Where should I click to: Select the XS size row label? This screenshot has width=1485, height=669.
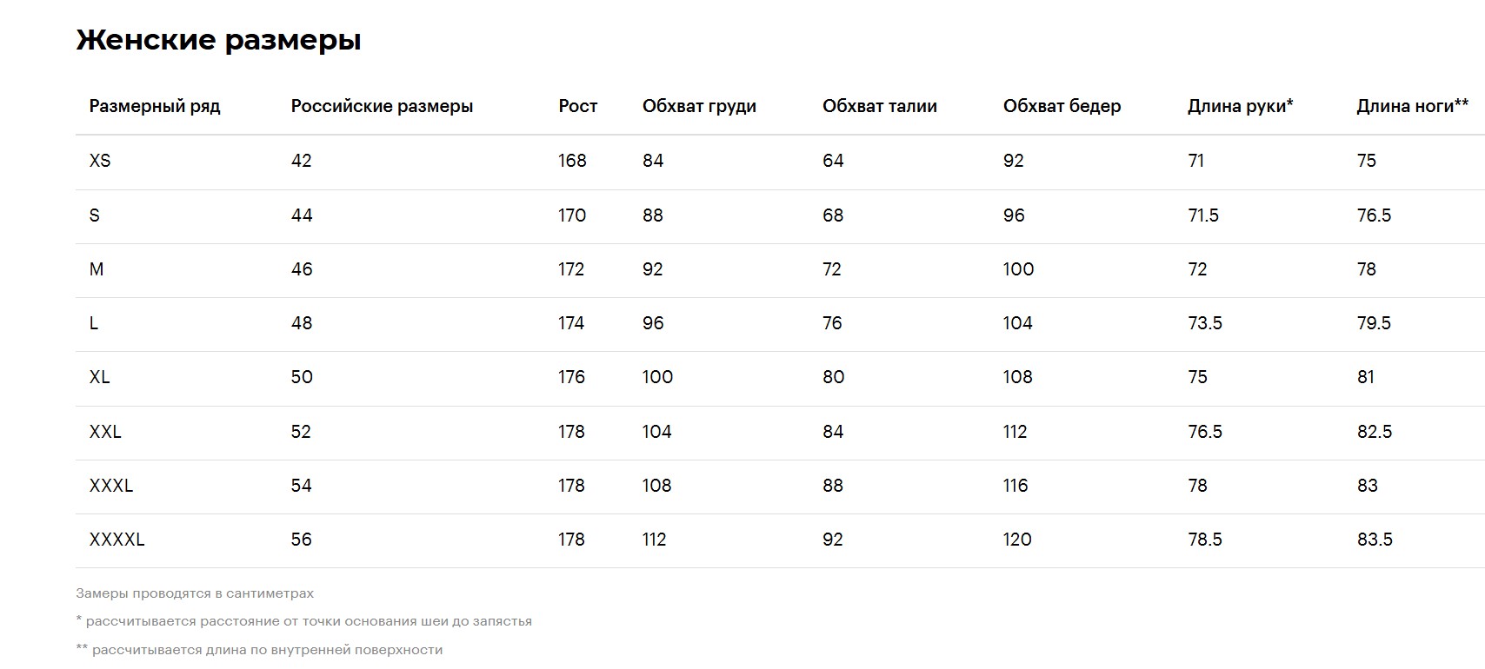pyautogui.click(x=100, y=161)
